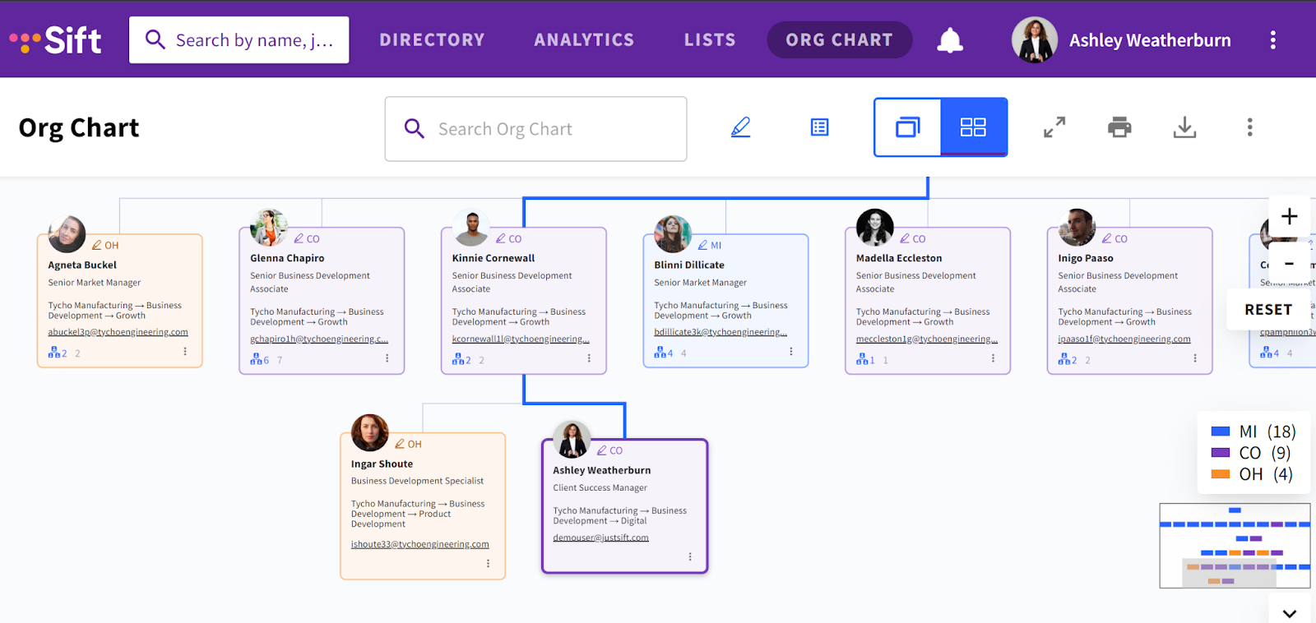Click the OH orange legend swatch
This screenshot has height=623, width=1316.
click(x=1221, y=474)
